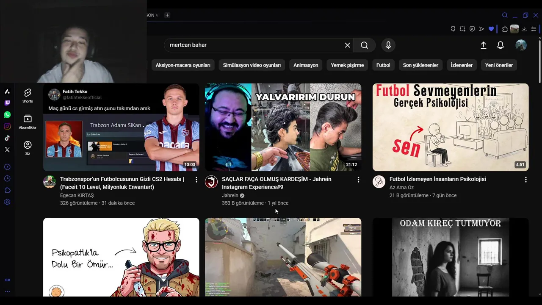Open Instagram in the browser sidebar
This screenshot has height=305, width=542.
click(7, 126)
